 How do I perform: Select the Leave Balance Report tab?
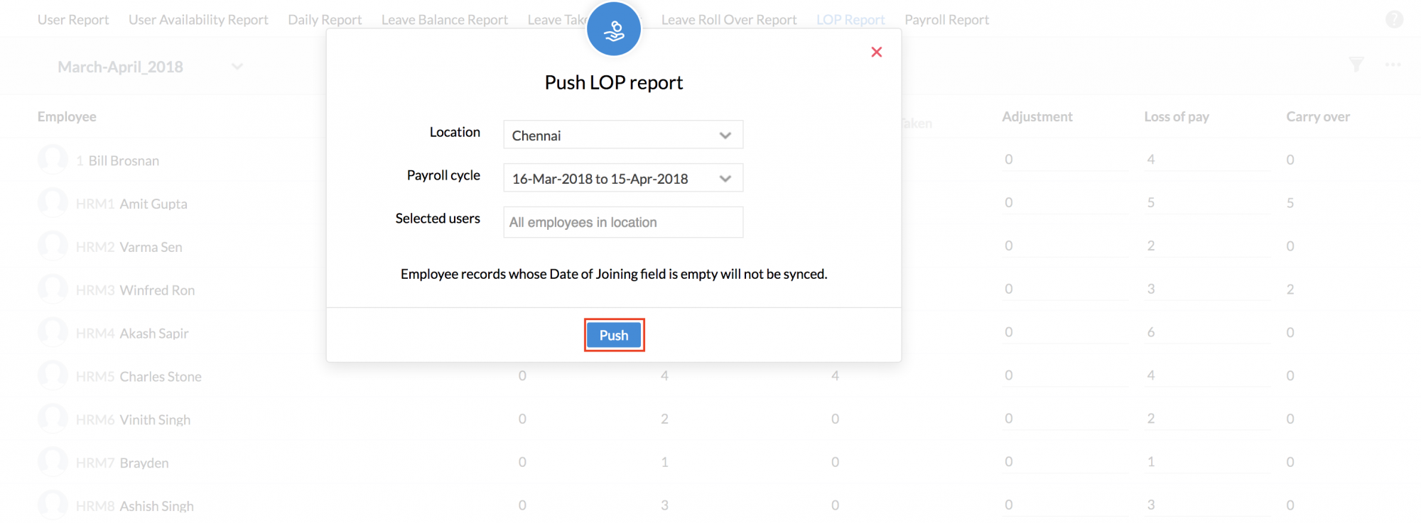(445, 20)
